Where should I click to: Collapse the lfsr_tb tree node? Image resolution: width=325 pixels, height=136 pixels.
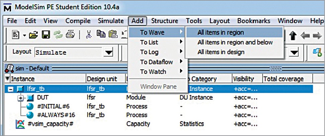[x=10, y=89]
